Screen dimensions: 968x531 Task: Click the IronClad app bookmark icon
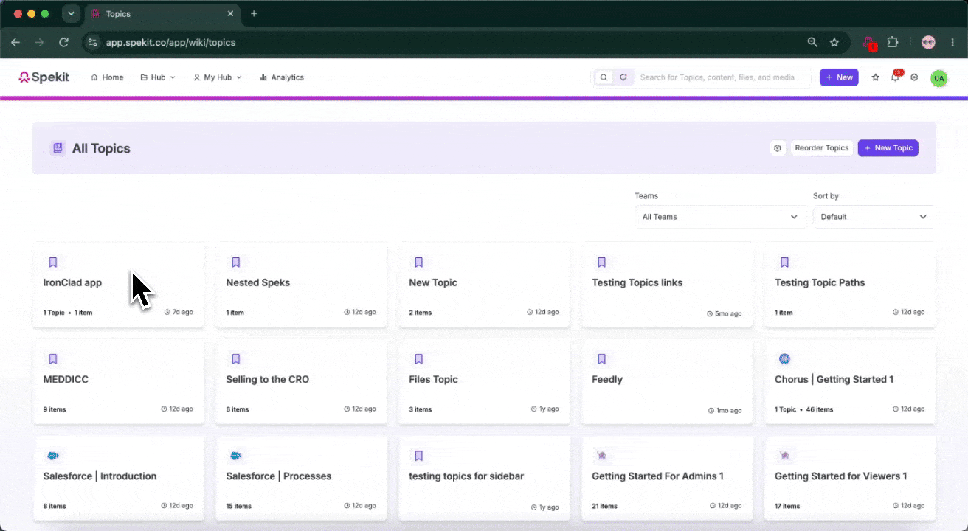(x=53, y=263)
